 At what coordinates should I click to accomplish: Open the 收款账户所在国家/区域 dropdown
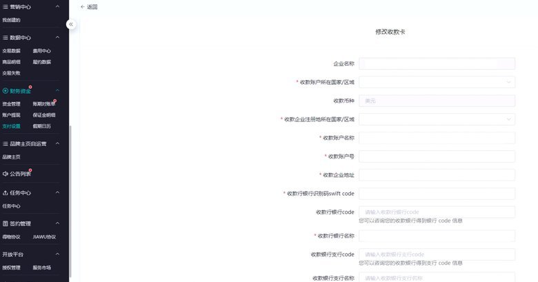[x=437, y=82]
